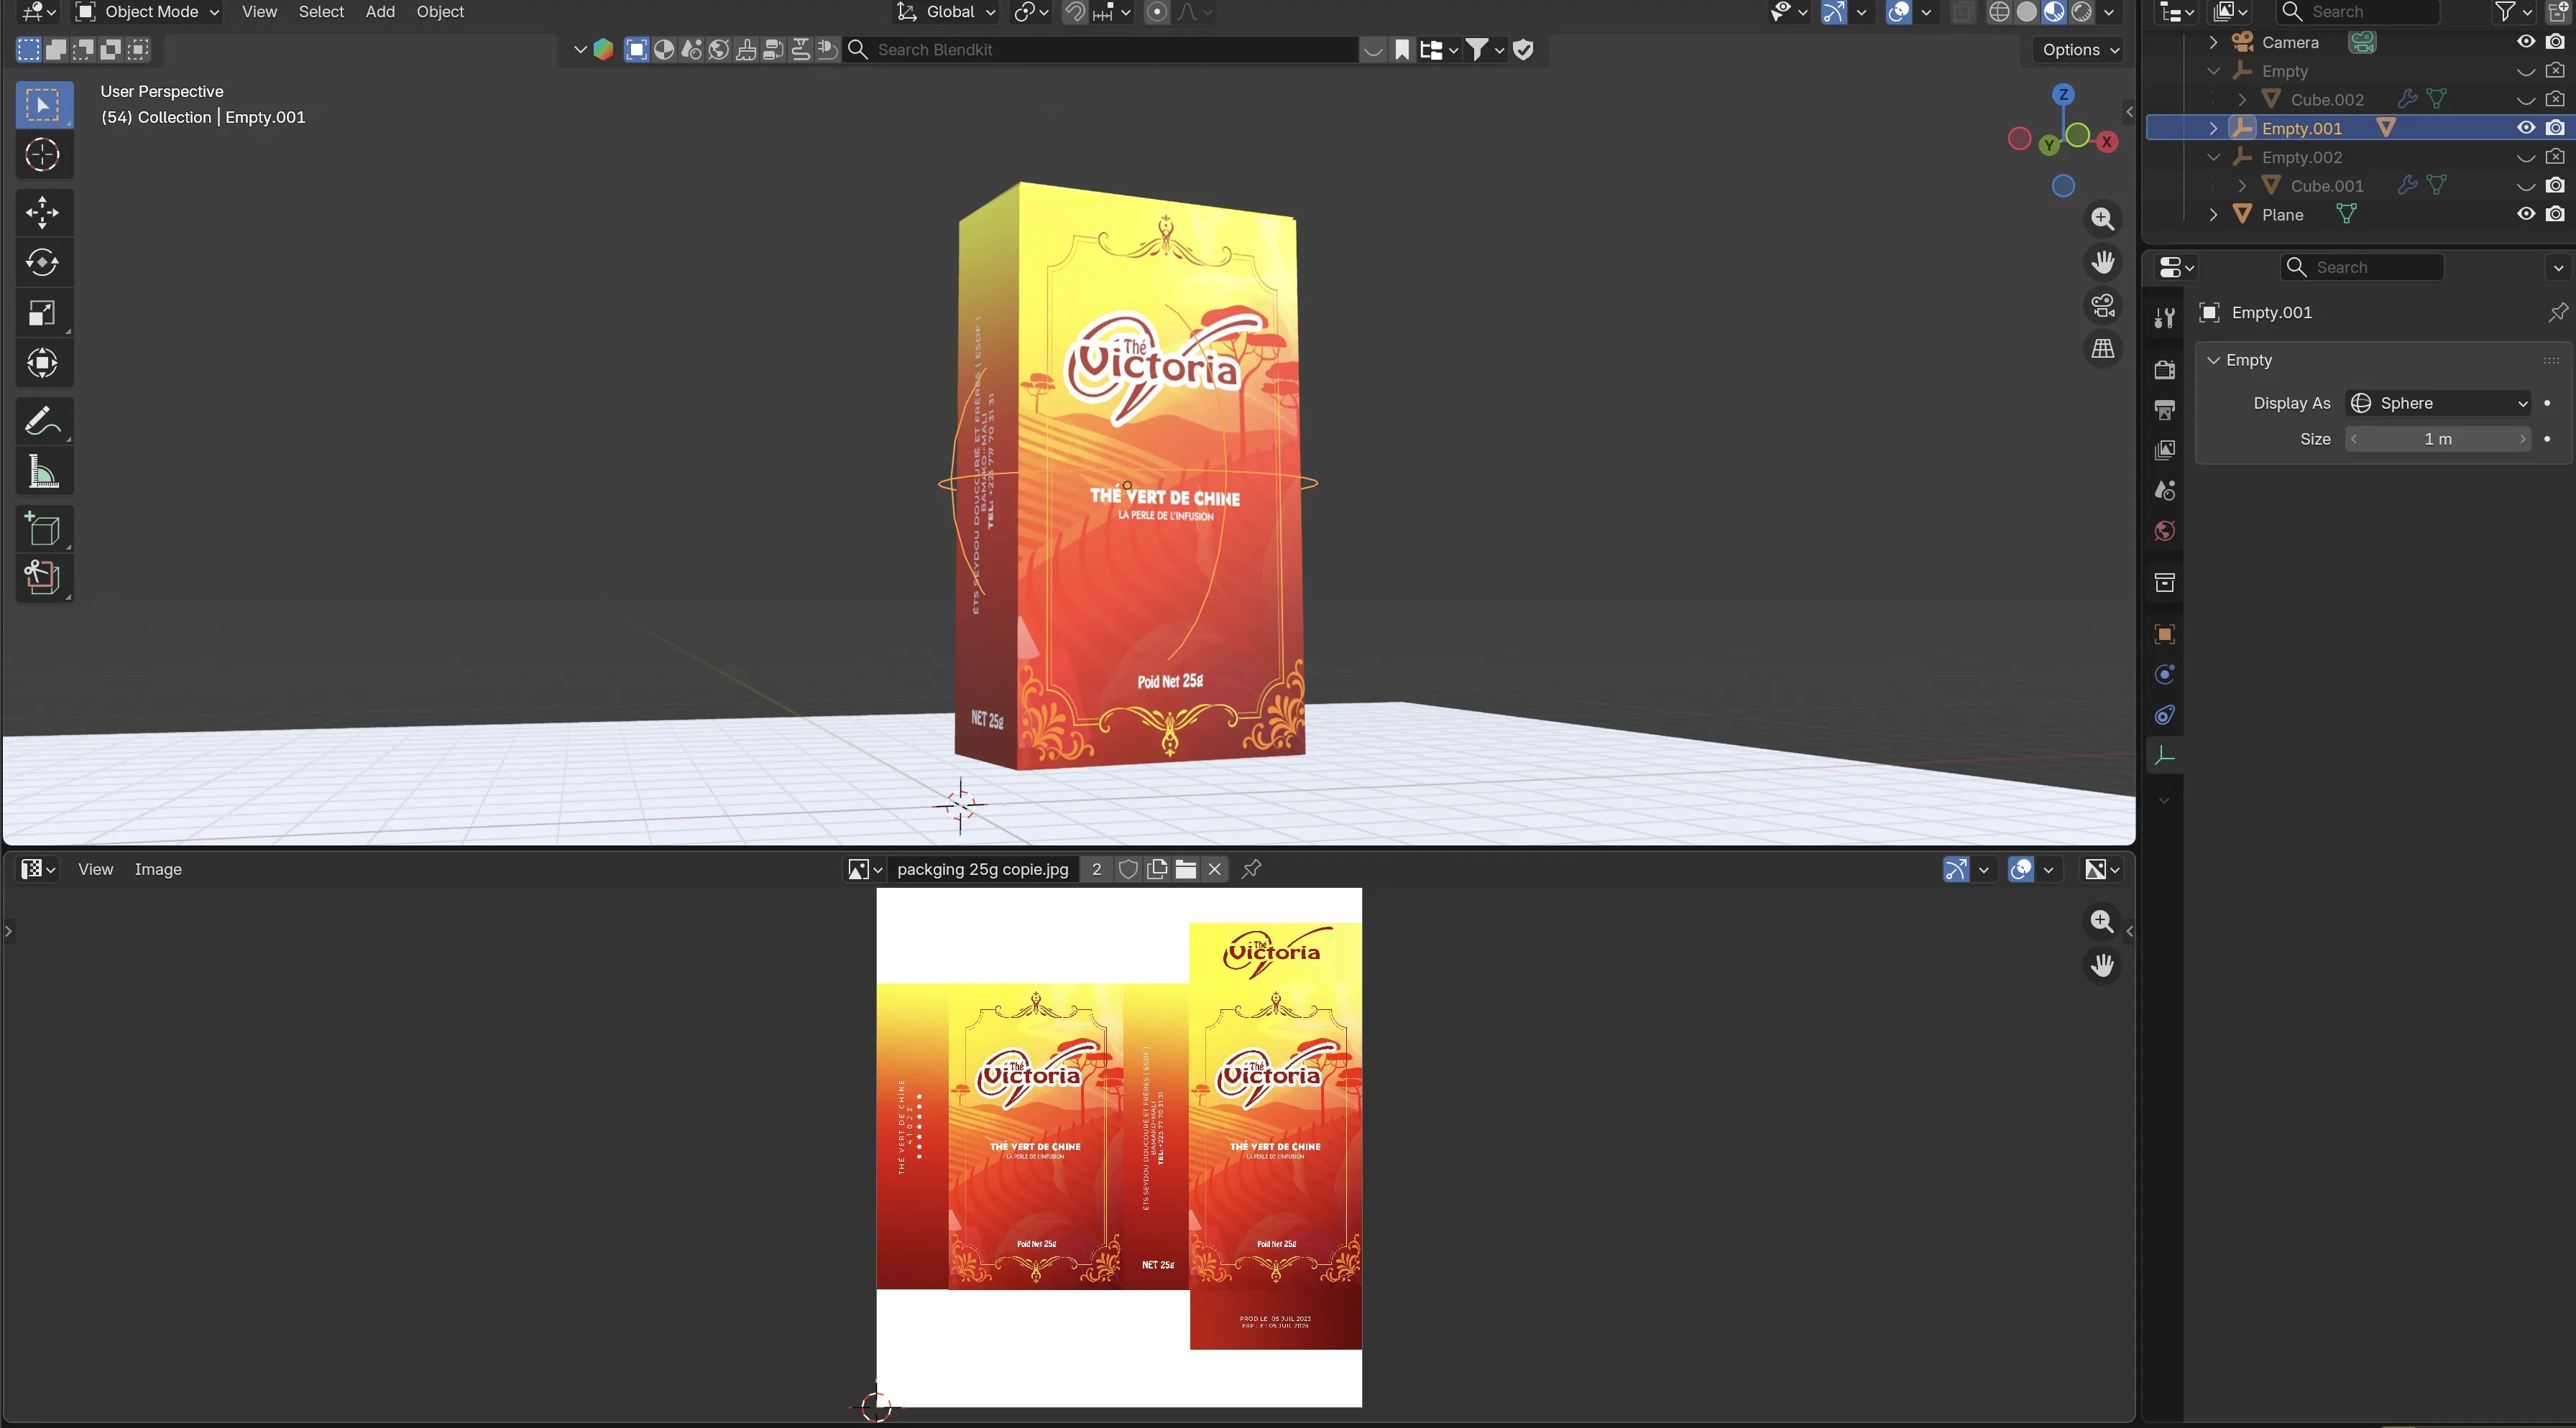Select the Move tool
Viewport: 2576px width, 1428px height.
(43, 213)
